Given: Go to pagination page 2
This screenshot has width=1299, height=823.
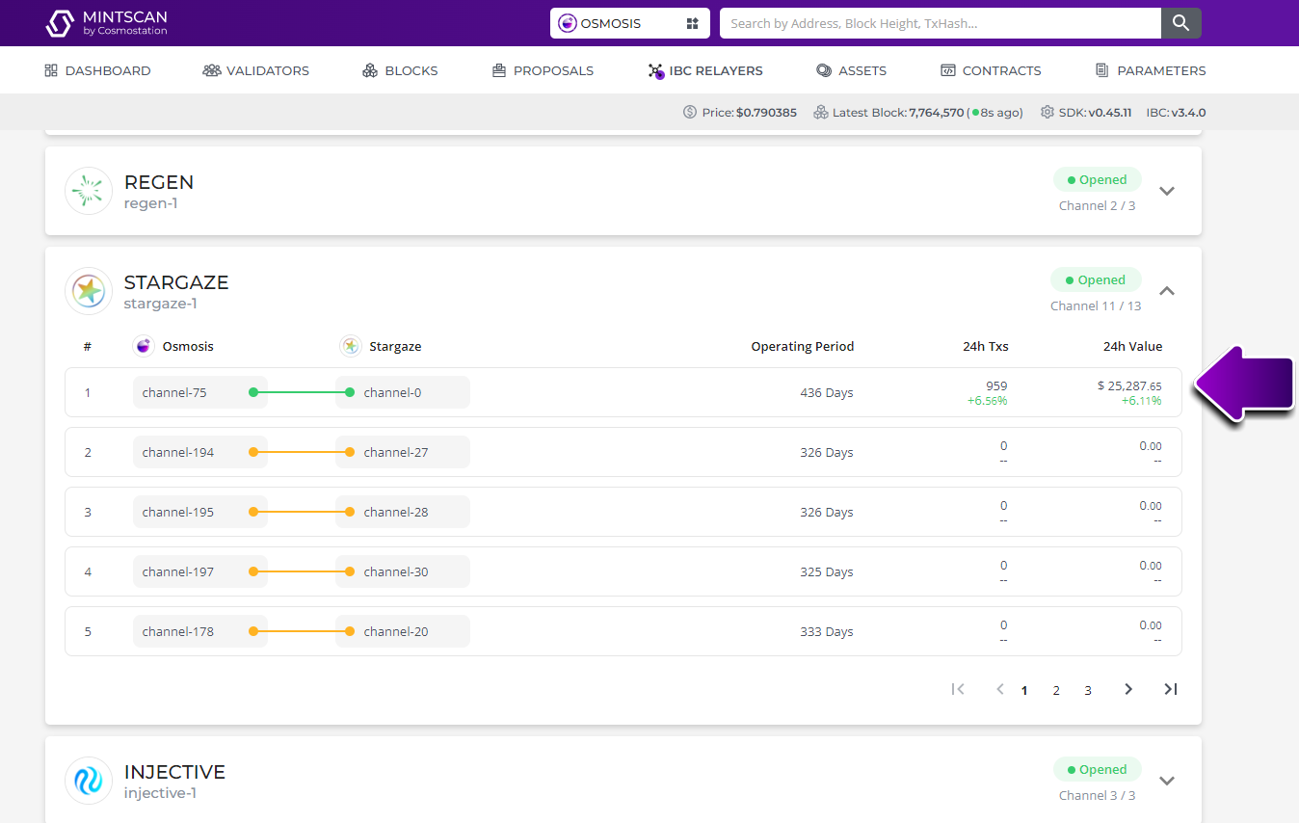Looking at the screenshot, I should 1056,690.
